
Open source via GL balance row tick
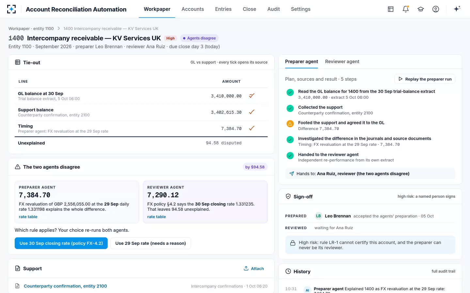pos(252,96)
